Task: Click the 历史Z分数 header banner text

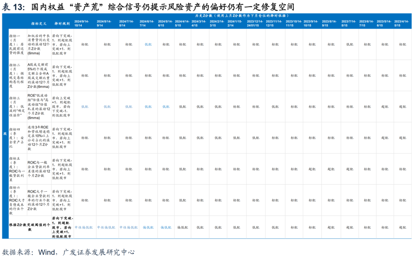Action: pyautogui.click(x=242, y=16)
